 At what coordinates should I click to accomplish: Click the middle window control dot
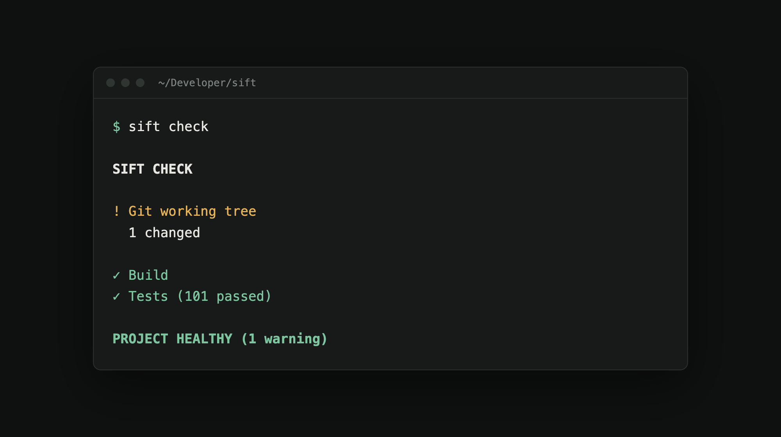pos(125,83)
